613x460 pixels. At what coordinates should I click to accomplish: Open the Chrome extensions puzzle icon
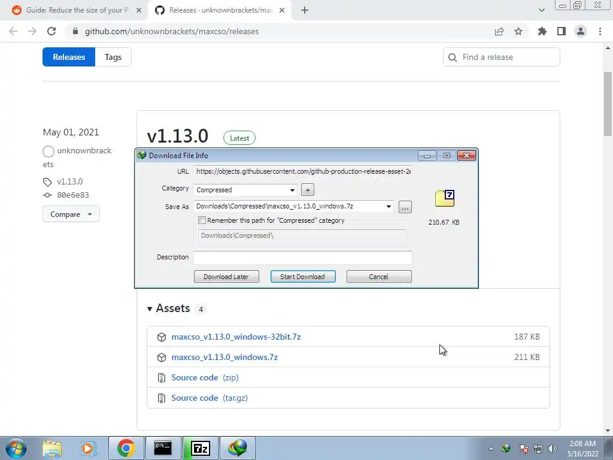tap(542, 31)
